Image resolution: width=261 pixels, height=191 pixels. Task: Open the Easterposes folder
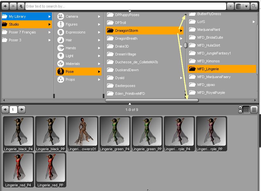point(144,86)
